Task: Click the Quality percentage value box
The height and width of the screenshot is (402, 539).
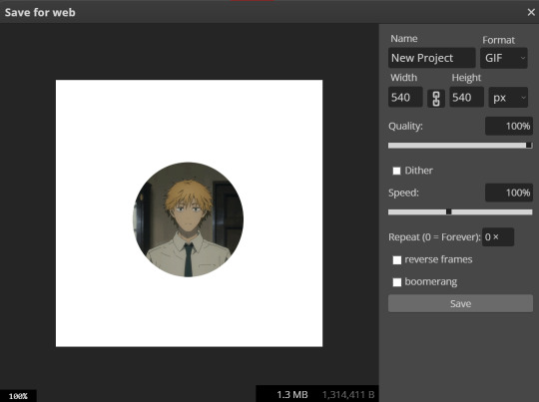Action: pyautogui.click(x=509, y=126)
